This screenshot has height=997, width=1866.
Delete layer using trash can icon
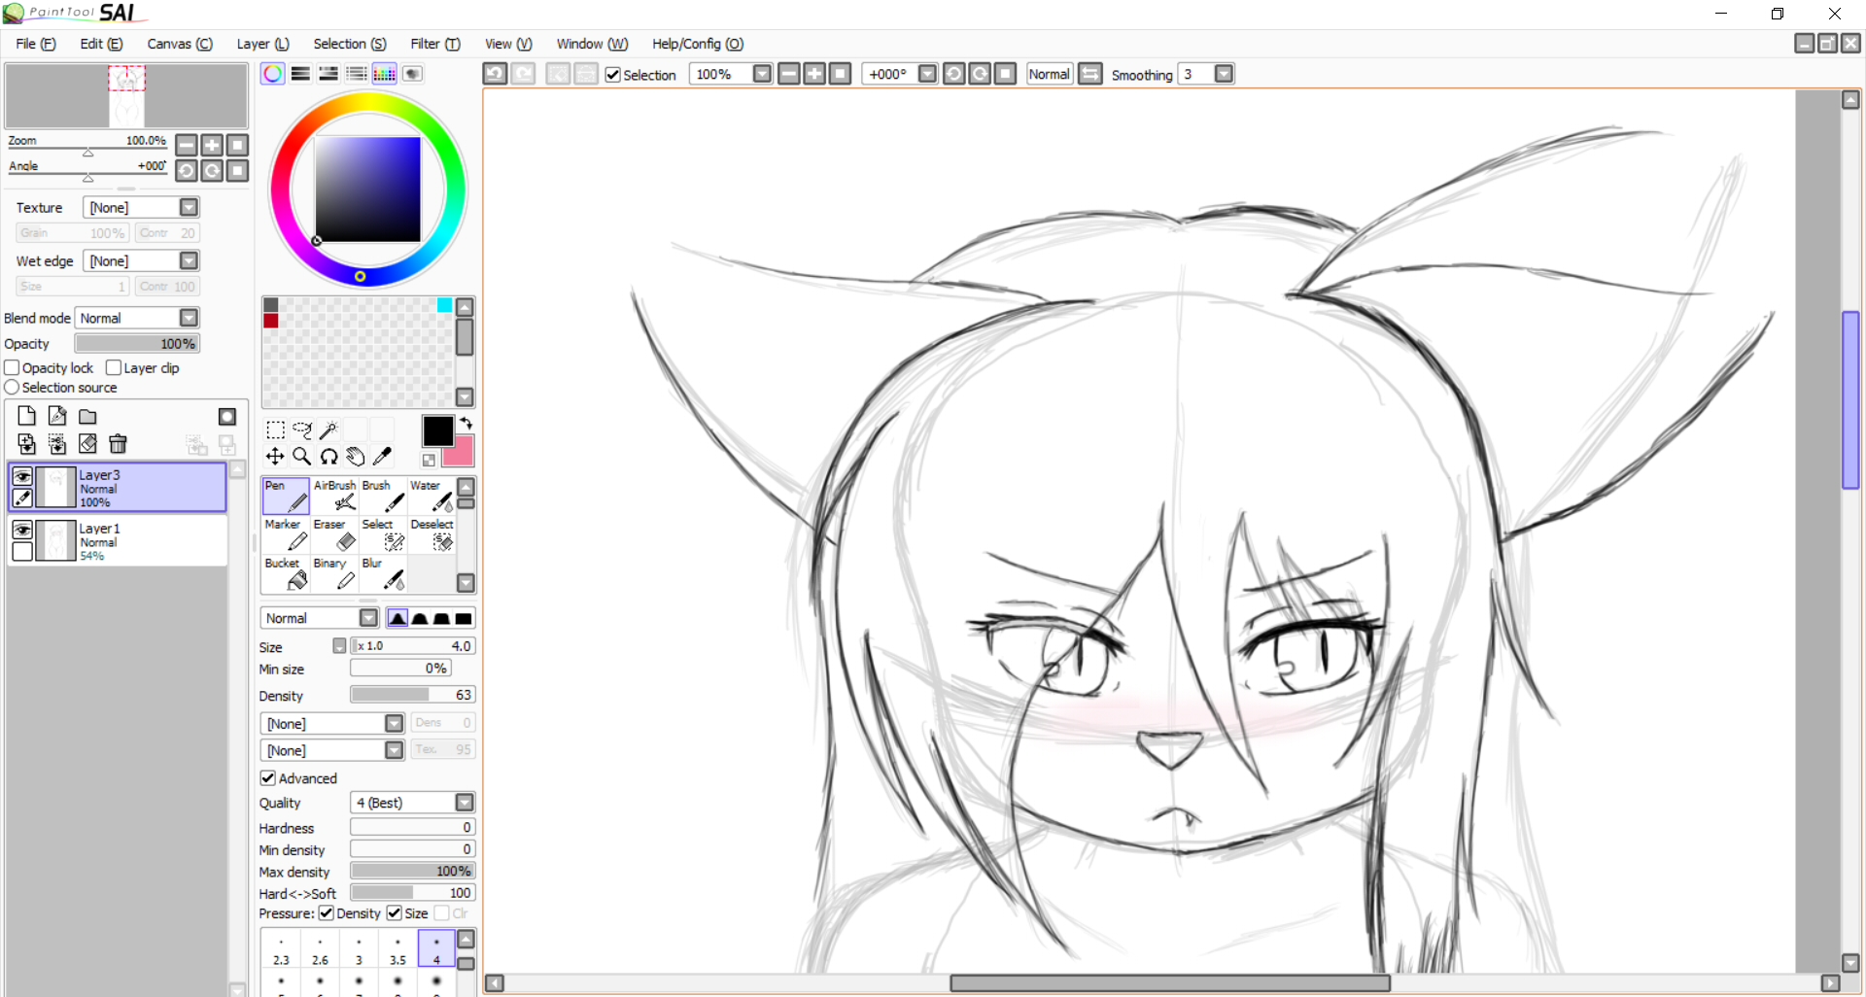point(119,444)
